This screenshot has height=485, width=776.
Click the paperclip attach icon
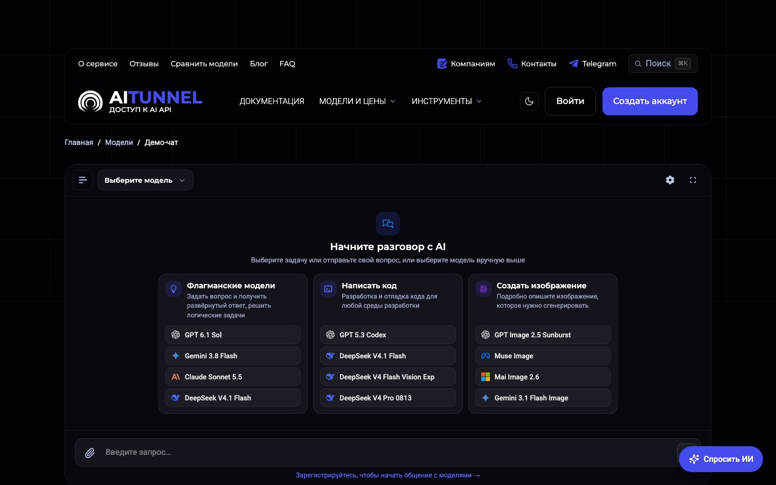click(90, 453)
